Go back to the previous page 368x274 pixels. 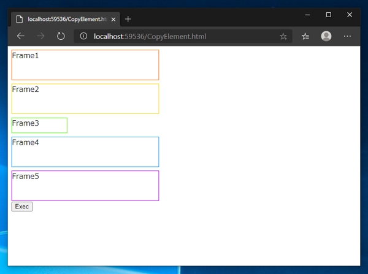21,36
